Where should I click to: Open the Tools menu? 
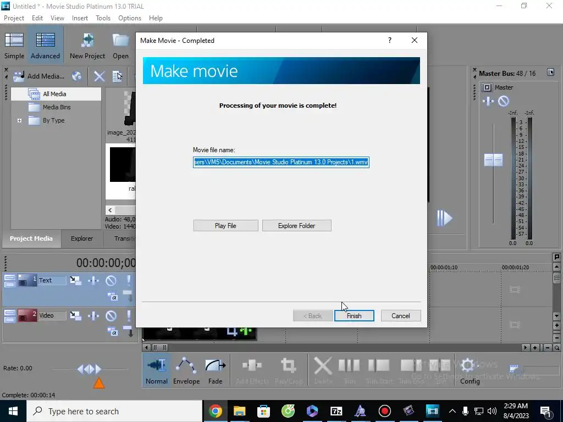(103, 18)
